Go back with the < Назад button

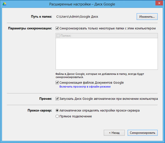[x=114, y=133]
